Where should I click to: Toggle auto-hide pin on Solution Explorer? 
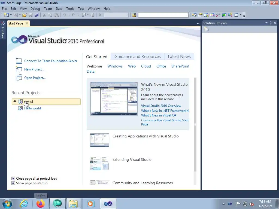pyautogui.click(x=271, y=23)
